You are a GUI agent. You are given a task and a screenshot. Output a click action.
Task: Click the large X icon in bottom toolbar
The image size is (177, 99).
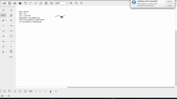[x=51, y=91]
